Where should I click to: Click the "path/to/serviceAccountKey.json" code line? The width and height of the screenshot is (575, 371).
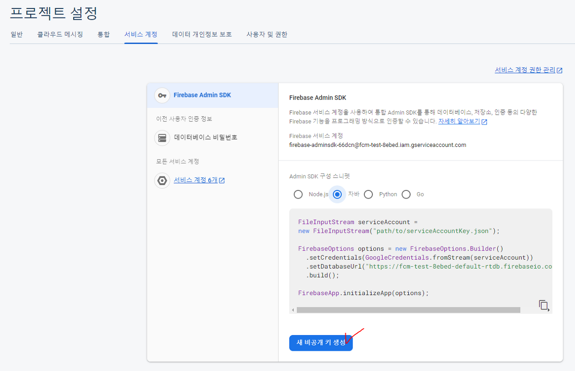399,231
